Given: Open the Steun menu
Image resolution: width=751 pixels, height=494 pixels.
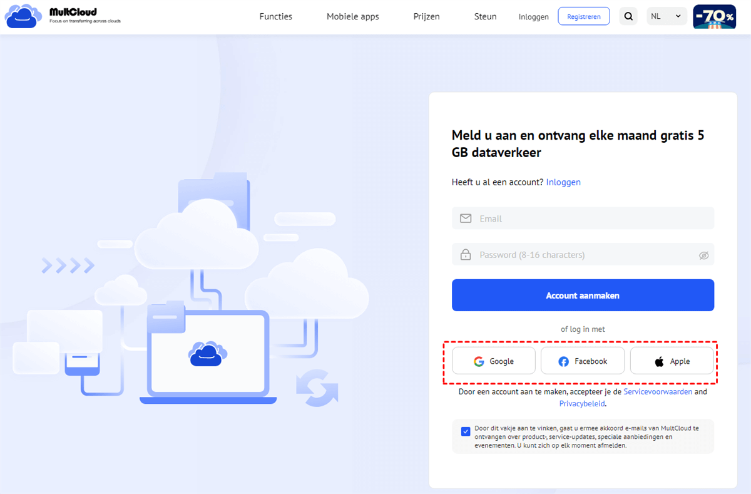Looking at the screenshot, I should point(486,17).
